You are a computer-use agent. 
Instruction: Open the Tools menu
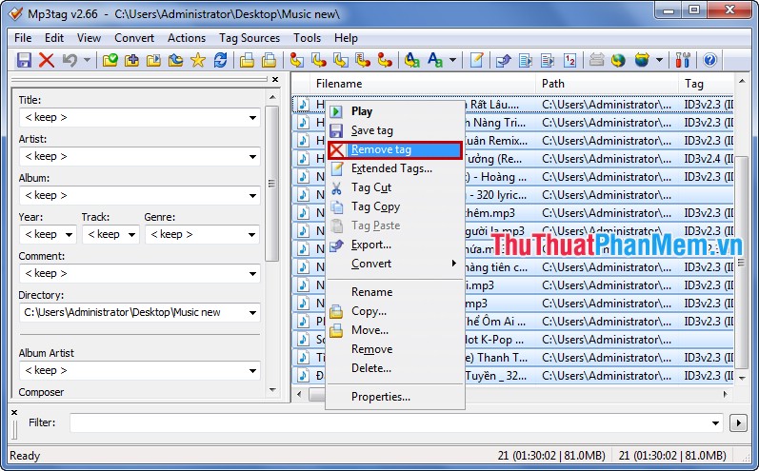[x=307, y=38]
